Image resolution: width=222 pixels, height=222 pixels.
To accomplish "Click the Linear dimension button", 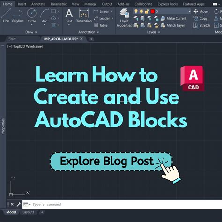I will click(101, 11).
